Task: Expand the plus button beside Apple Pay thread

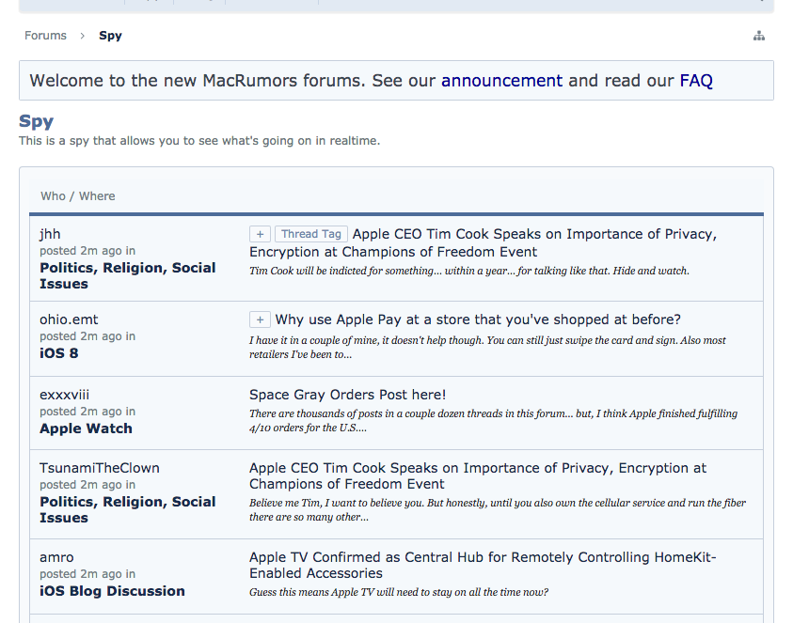Action: coord(260,319)
